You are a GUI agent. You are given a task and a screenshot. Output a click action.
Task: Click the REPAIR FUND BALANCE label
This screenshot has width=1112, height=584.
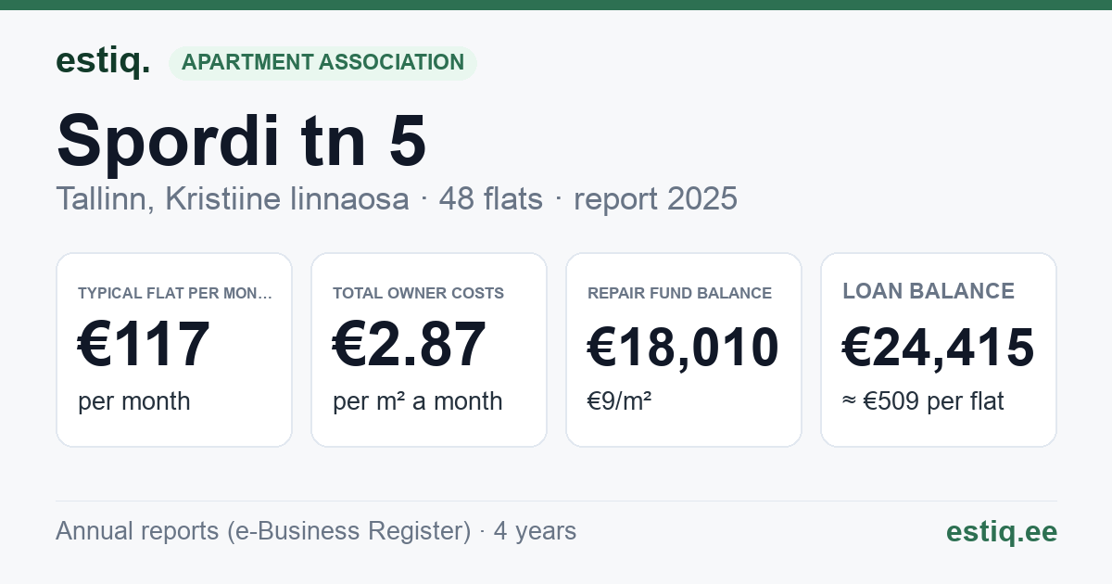(680, 293)
